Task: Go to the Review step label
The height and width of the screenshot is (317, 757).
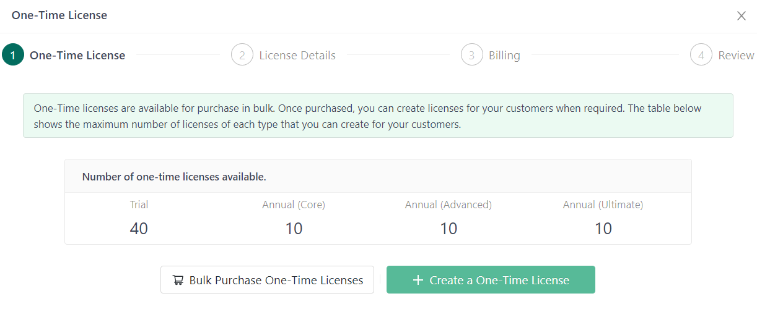Action: click(736, 56)
